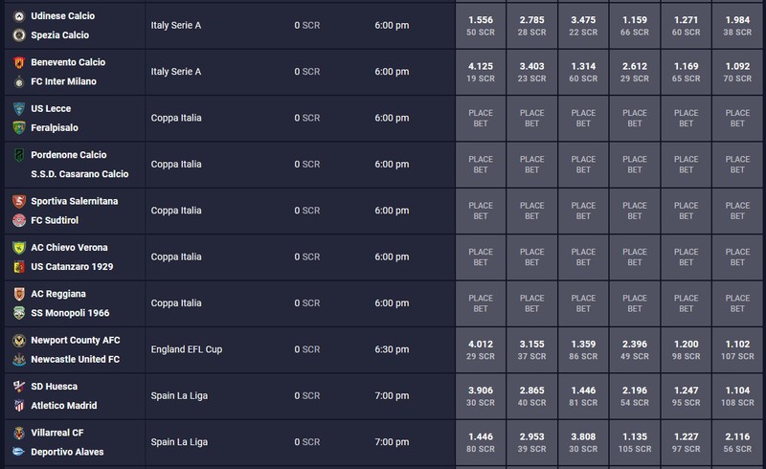Open the Pordenone Calcio team link

(x=69, y=155)
